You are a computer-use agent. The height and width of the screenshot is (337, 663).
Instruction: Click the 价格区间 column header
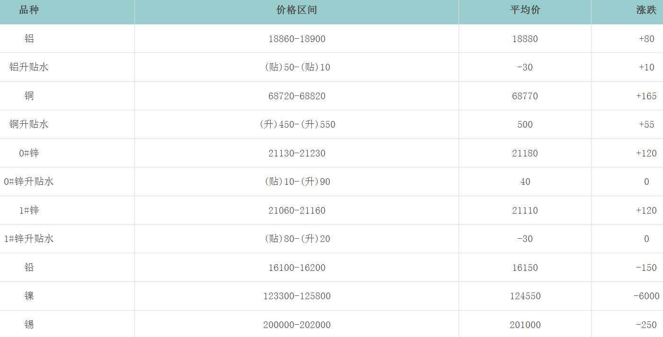coord(296,10)
